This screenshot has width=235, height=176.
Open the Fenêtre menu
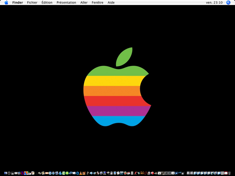pyautogui.click(x=98, y=3)
